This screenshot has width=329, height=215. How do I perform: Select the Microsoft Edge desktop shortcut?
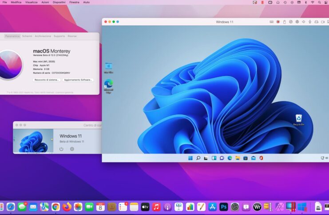108,86
